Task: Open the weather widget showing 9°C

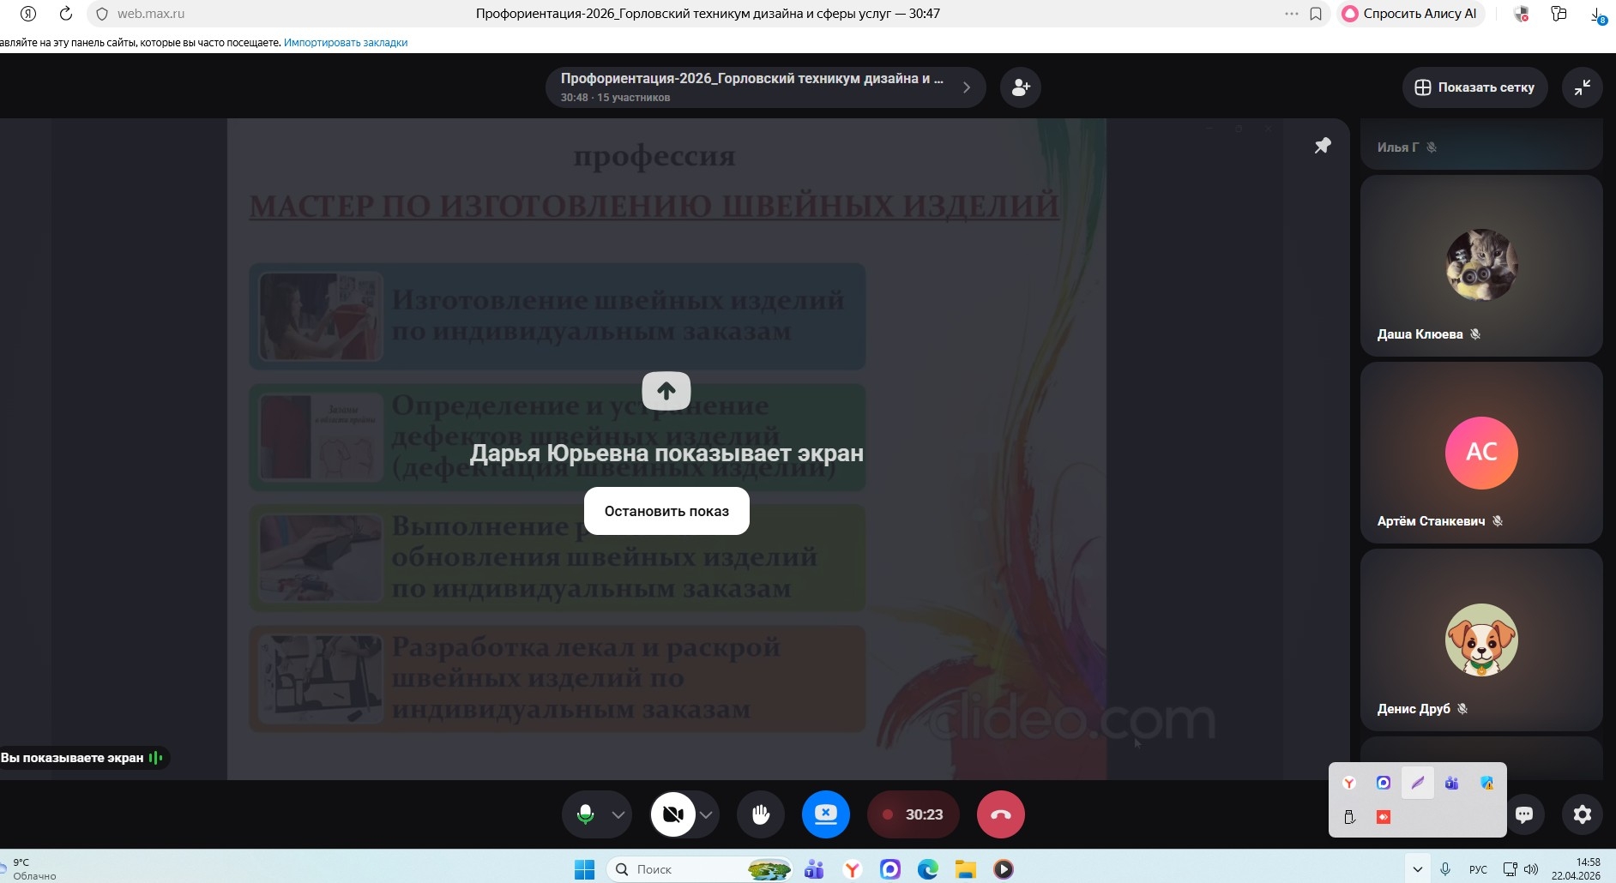Action: coord(29,869)
